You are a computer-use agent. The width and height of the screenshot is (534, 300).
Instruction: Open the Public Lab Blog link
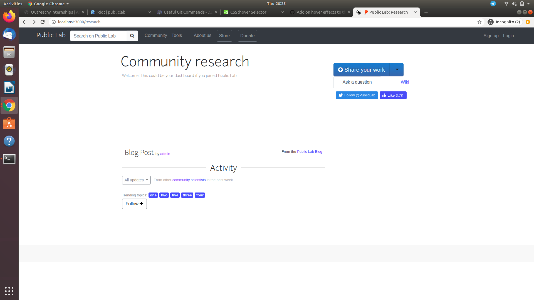click(309, 151)
